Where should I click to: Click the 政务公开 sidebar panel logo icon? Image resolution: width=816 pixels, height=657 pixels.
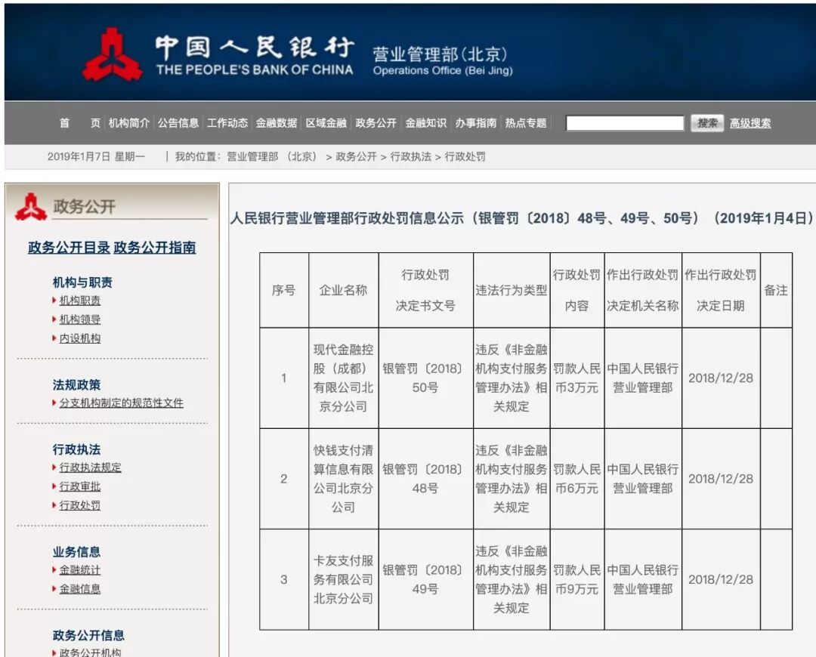click(x=31, y=205)
